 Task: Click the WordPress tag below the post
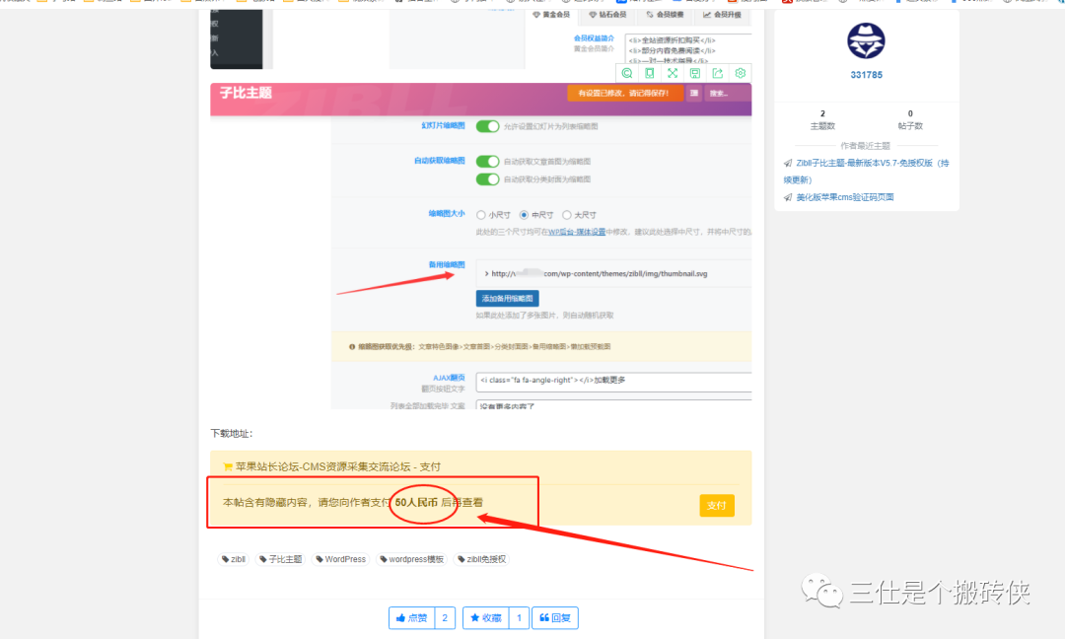pyautogui.click(x=340, y=558)
